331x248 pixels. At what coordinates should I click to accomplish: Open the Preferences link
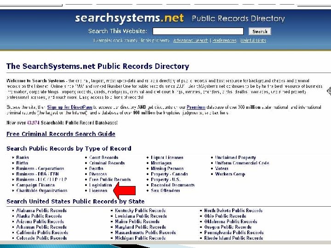click(224, 40)
